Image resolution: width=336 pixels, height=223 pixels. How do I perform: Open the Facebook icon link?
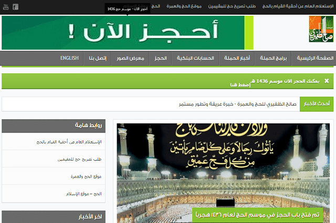[x=15, y=7]
